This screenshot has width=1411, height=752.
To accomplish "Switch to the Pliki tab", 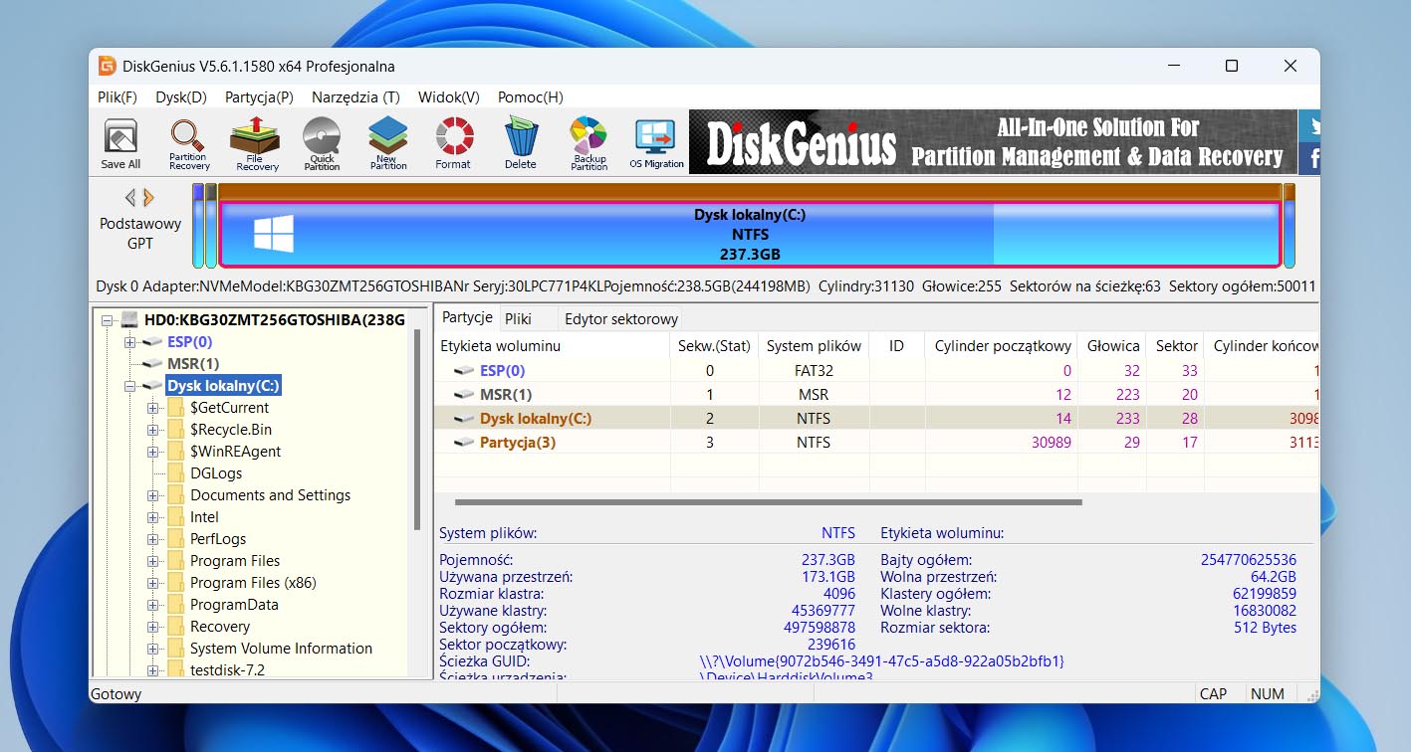I will pyautogui.click(x=518, y=319).
